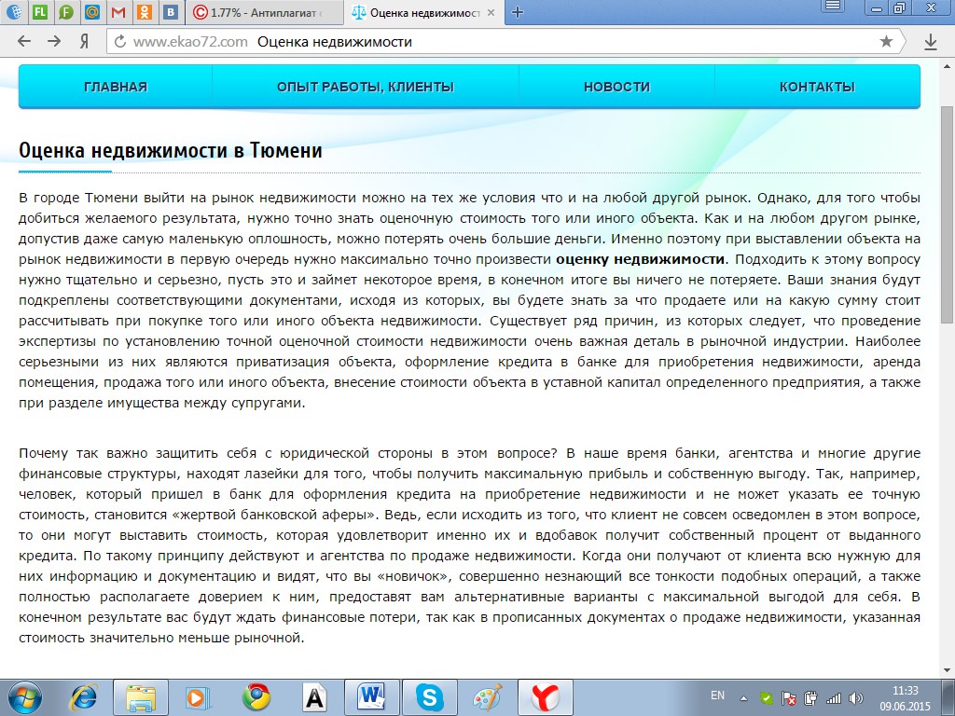
Task: Switch to Skype in taskbar
Action: 429,697
